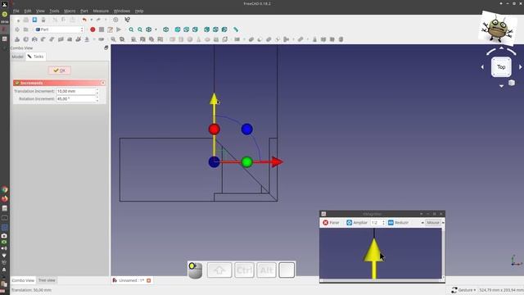Close the Unnamed document tab
The height and width of the screenshot is (295, 524).
(x=149, y=280)
